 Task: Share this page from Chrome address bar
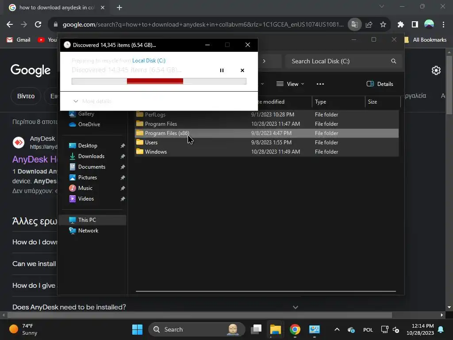click(369, 25)
